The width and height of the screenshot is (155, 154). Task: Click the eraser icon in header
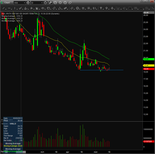coord(70,3)
